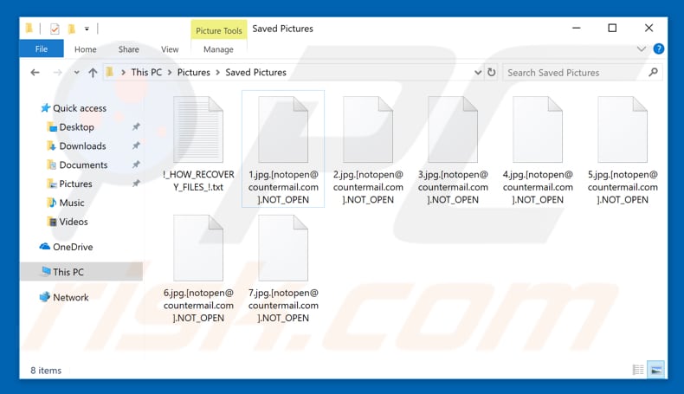Open the Manage tab
This screenshot has width=684, height=394.
tap(218, 49)
